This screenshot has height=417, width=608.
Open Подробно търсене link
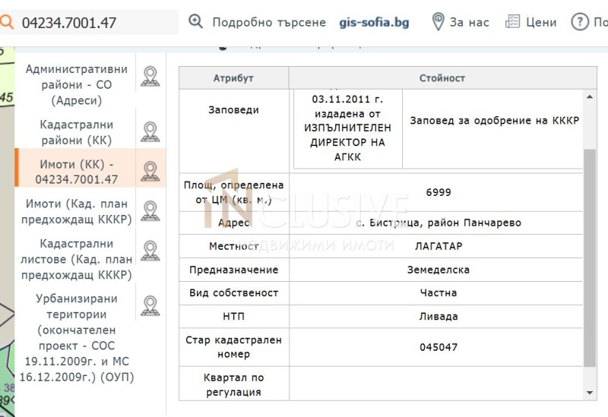point(269,23)
